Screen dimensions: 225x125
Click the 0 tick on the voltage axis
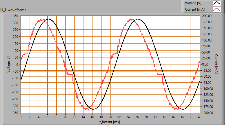pyautogui.click(x=18, y=64)
